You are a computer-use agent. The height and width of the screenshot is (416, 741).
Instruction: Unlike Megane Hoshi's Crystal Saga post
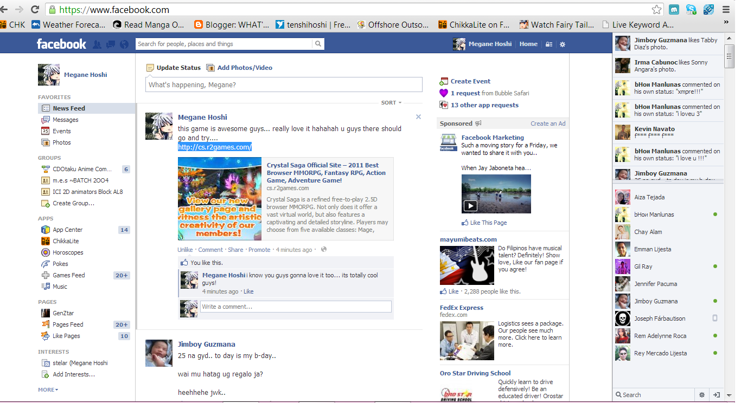click(x=185, y=250)
